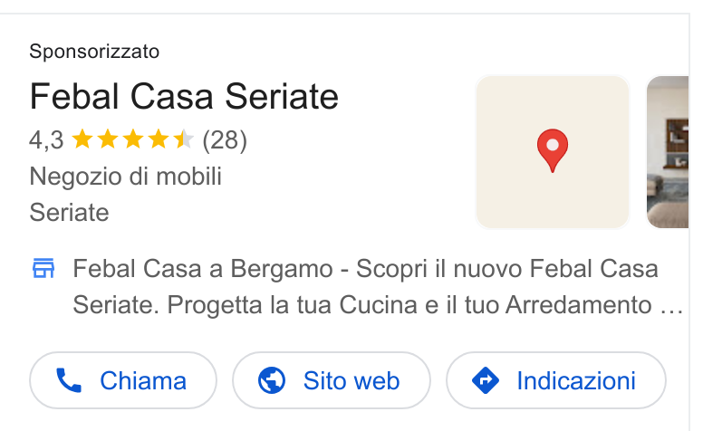Open the map thumbnail preview
The height and width of the screenshot is (431, 703).
pos(553,152)
